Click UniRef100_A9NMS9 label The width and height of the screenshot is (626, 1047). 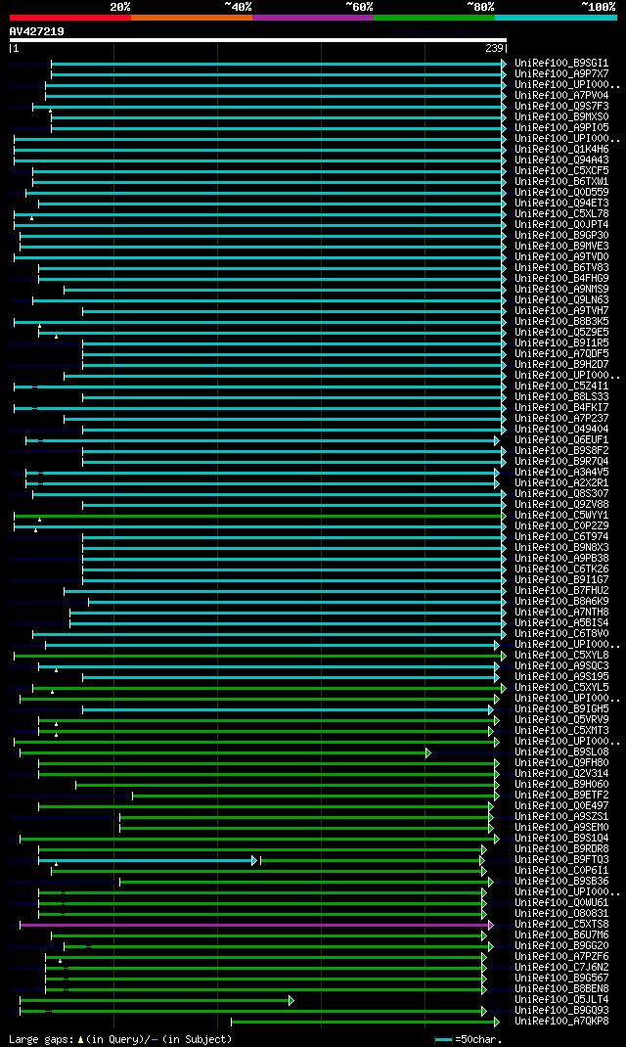click(x=561, y=289)
